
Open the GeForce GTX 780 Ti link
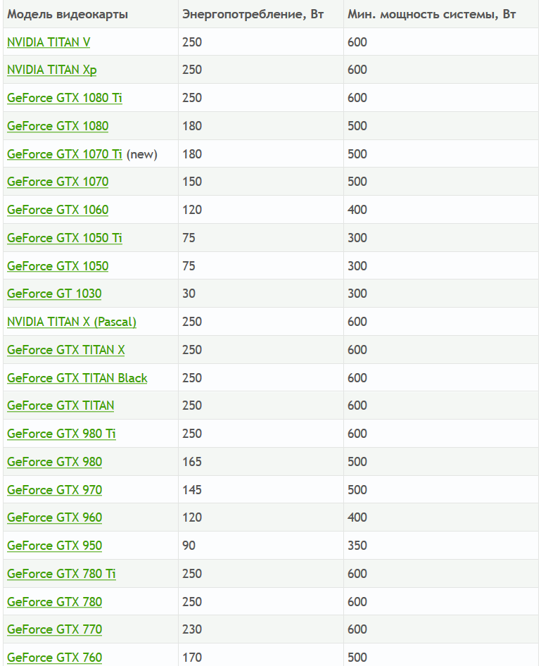[x=61, y=573]
